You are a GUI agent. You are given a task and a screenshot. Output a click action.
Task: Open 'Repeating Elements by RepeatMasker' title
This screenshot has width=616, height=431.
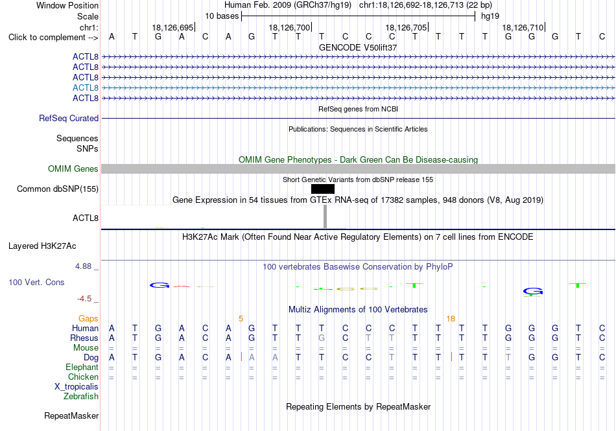pos(358,406)
